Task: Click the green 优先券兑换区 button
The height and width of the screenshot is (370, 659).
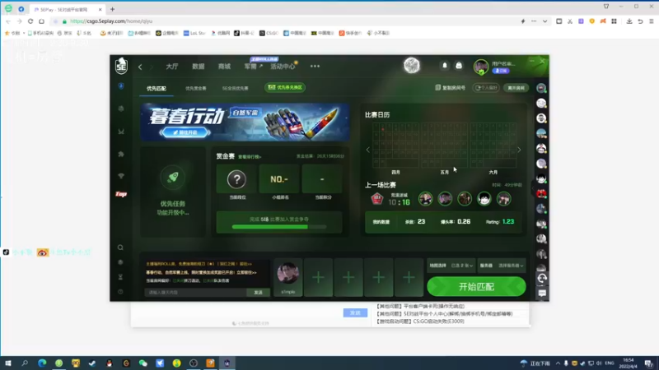Action: 285,87
